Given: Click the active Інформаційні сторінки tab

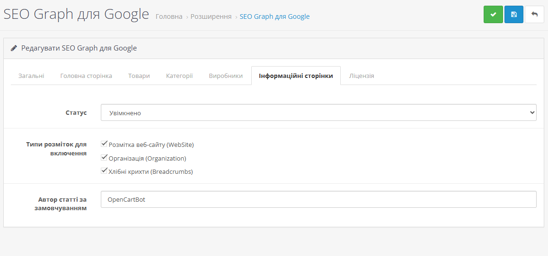Looking at the screenshot, I should [296, 76].
